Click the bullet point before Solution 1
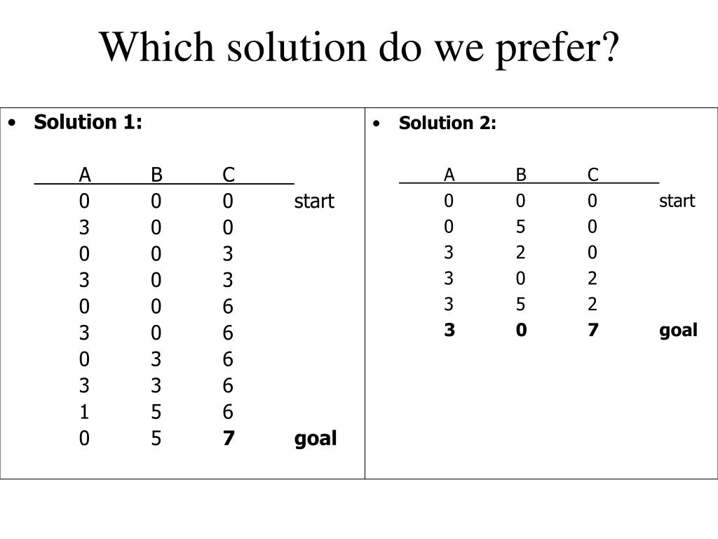The image size is (718, 539). pyautogui.click(x=12, y=123)
